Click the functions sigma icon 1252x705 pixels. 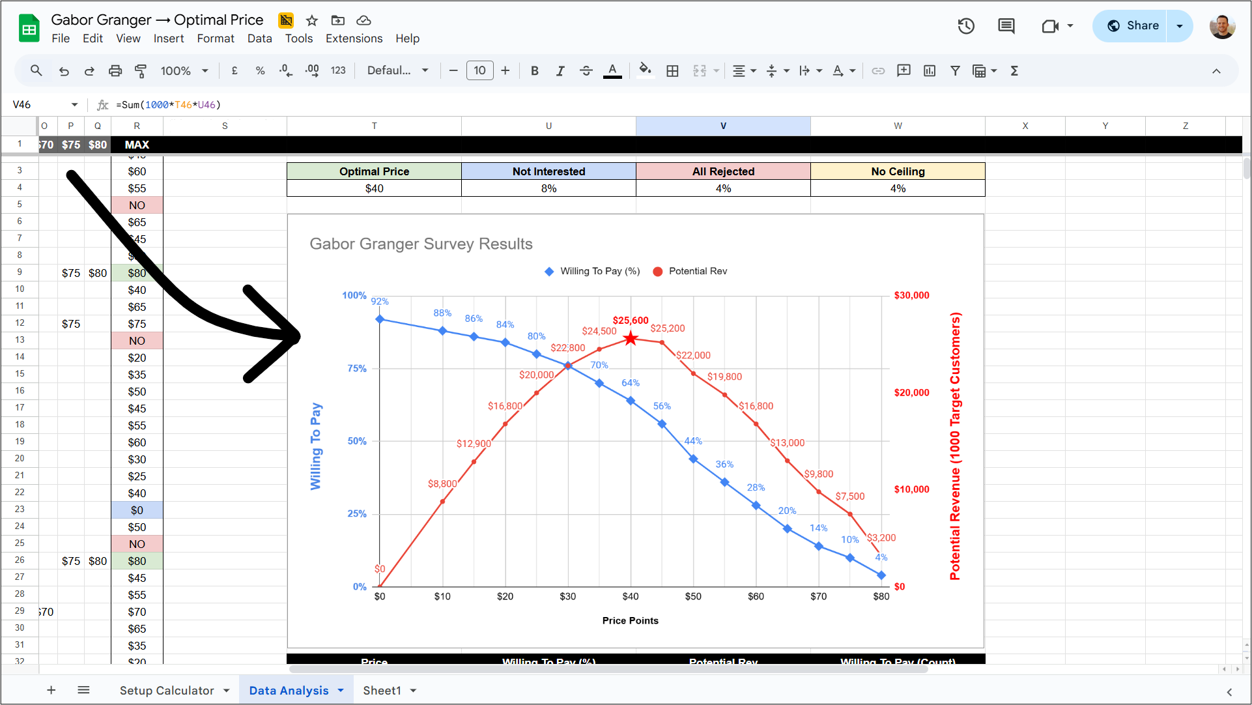pyautogui.click(x=1014, y=70)
